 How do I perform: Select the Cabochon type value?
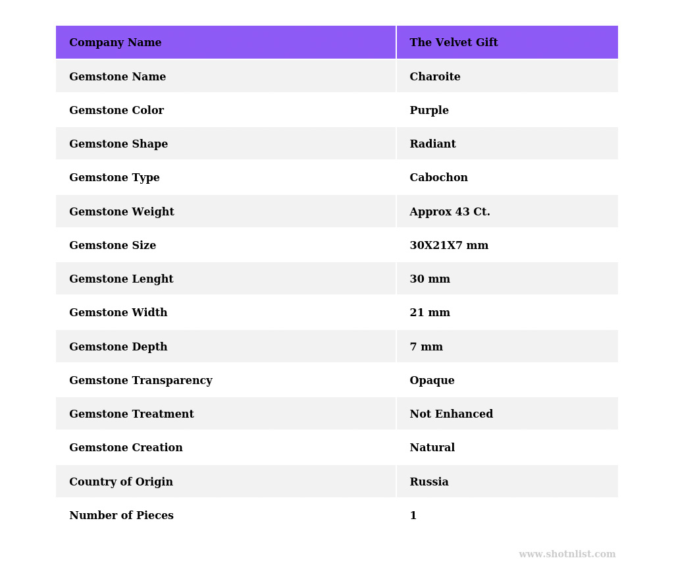(x=438, y=178)
